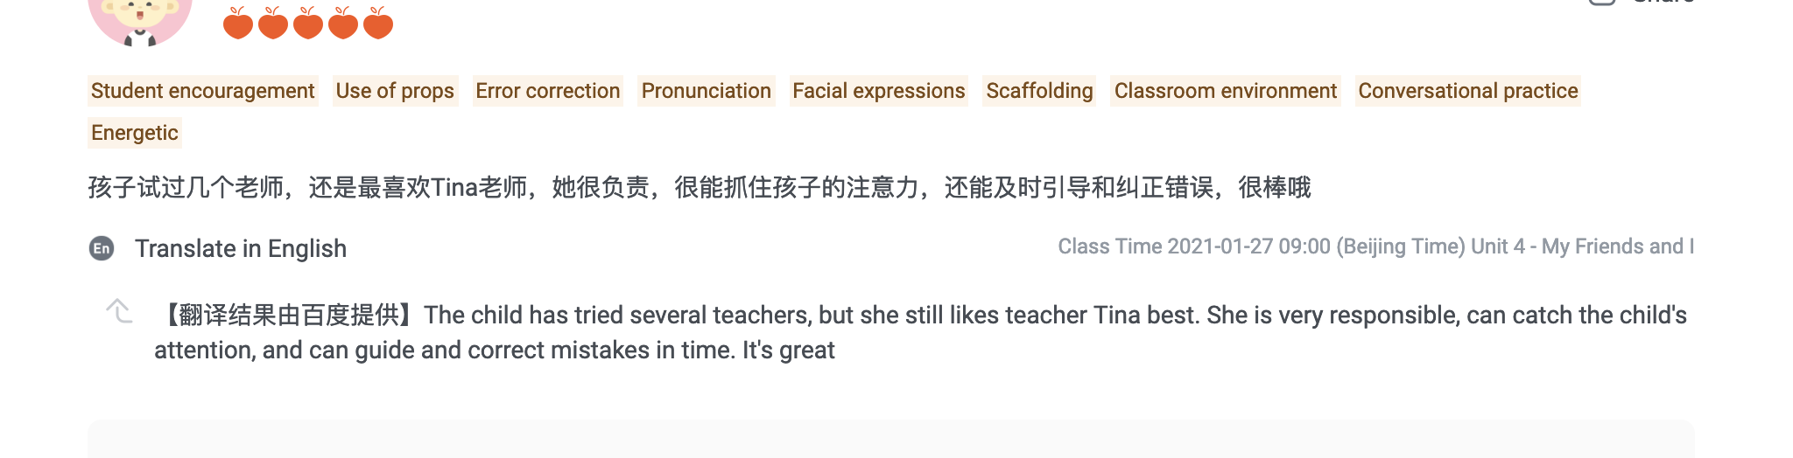Click the Translate in English link
The height and width of the screenshot is (458, 1793).
[241, 249]
